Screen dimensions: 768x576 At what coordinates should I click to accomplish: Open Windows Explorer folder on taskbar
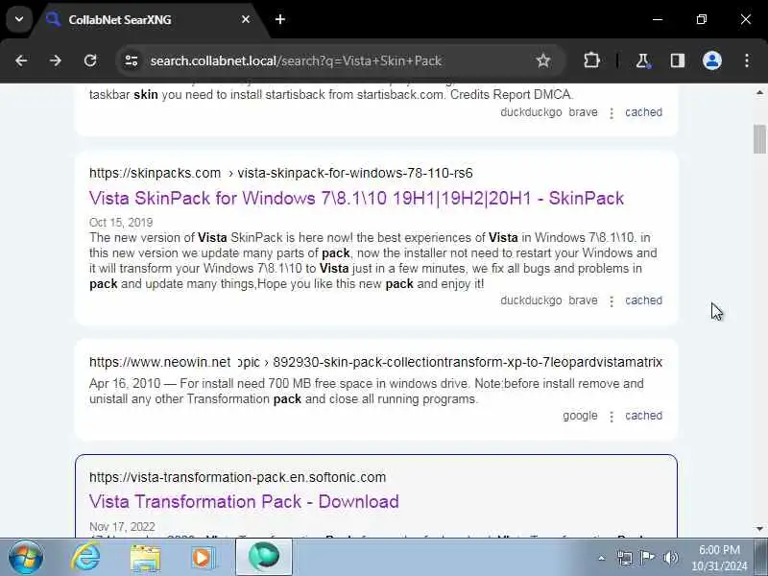click(x=145, y=558)
